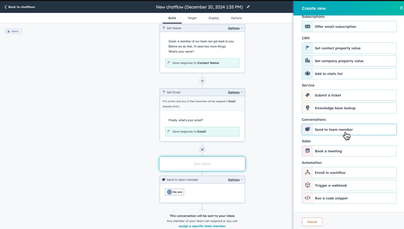Click the chat icon on Send to team member card
Screen dimensions: 404x229
tap(164, 180)
